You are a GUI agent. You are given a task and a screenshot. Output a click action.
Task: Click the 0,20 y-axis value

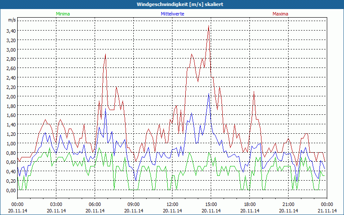tap(11, 181)
